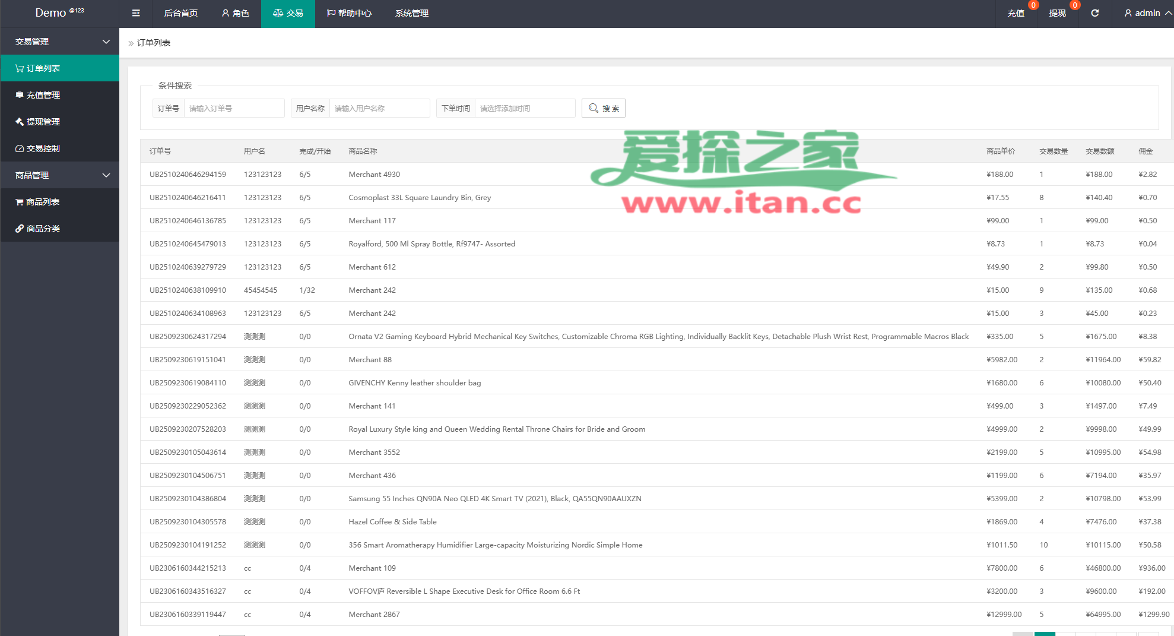Open the 帮助中心 top menu

349,13
